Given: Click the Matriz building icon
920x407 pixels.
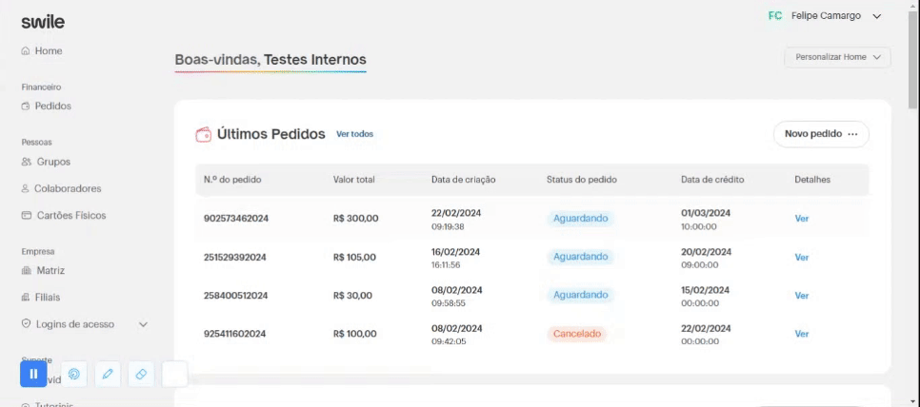Looking at the screenshot, I should [x=26, y=271].
